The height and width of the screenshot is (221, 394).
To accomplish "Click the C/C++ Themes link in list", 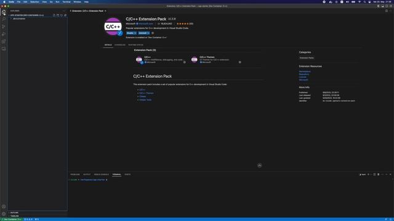I will tap(147, 93).
